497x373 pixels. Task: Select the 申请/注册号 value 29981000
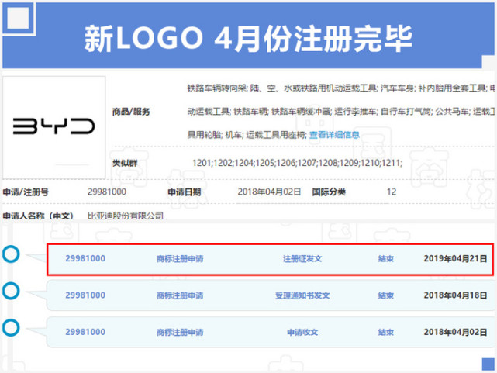[x=107, y=192]
